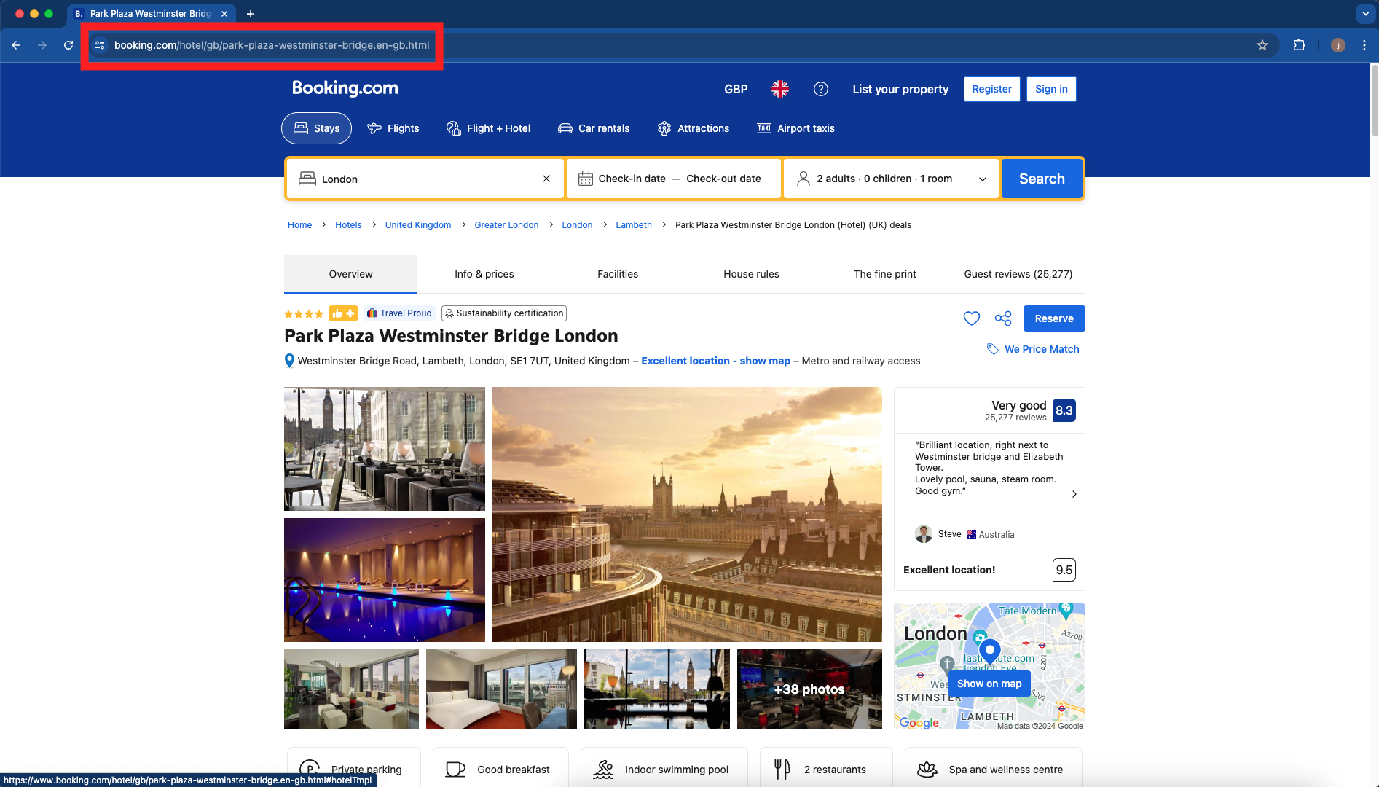Open the restaurant view photo thumbnail
1379x787 pixels.
[x=385, y=449]
